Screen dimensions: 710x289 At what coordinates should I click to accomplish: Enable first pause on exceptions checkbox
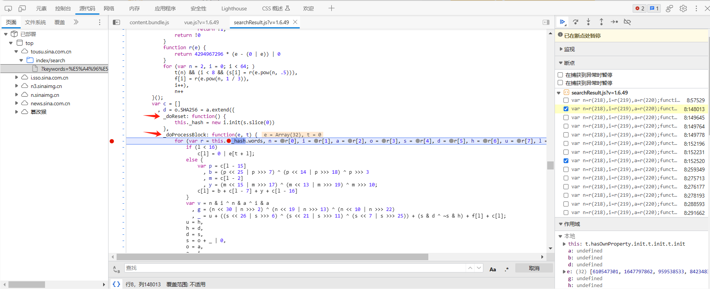(560, 75)
